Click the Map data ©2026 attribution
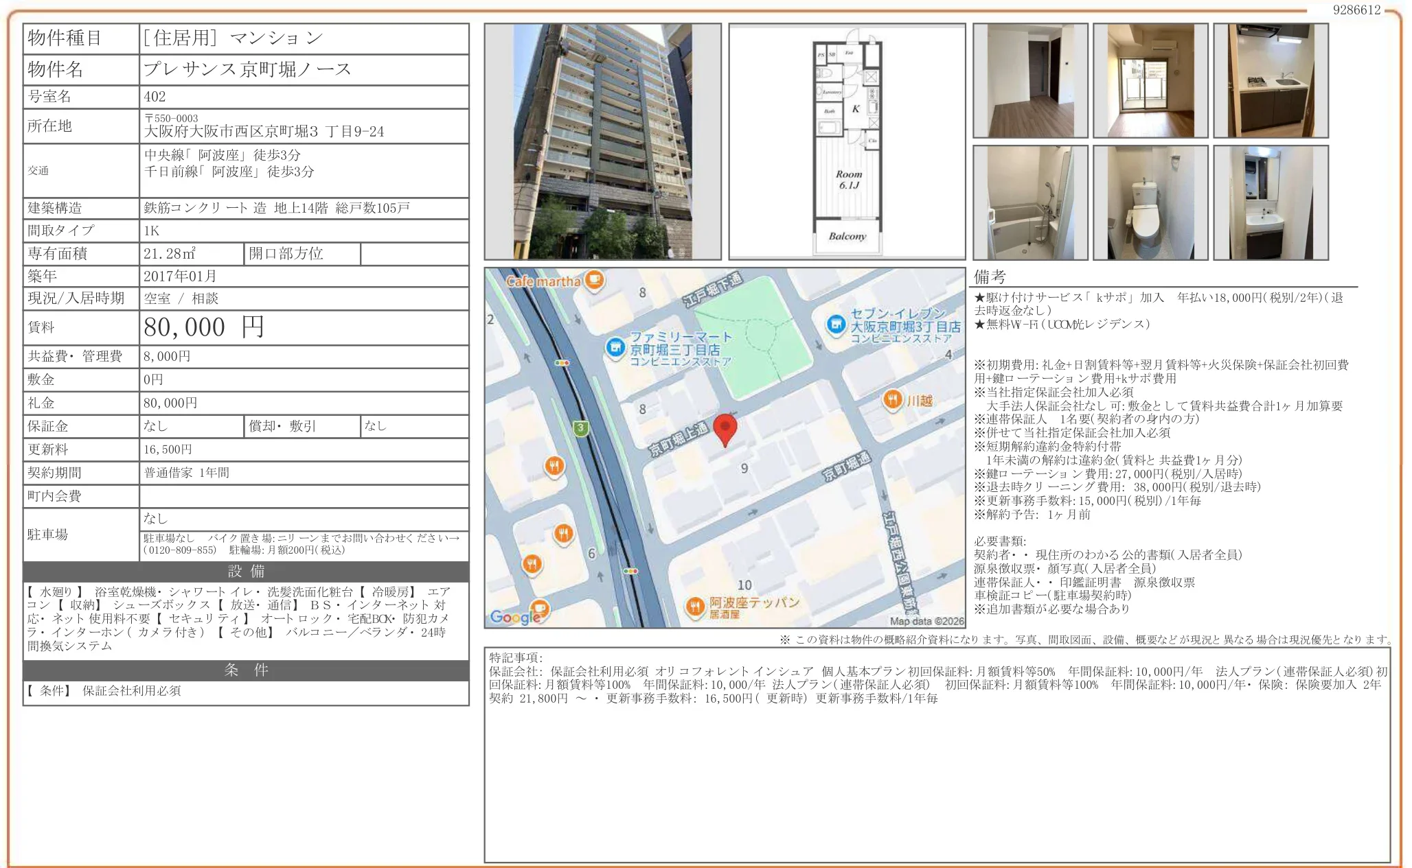Screen dimensions: 1412x868 click(926, 621)
